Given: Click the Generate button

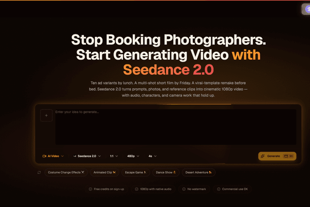Looking at the screenshot, I should coord(277,156).
